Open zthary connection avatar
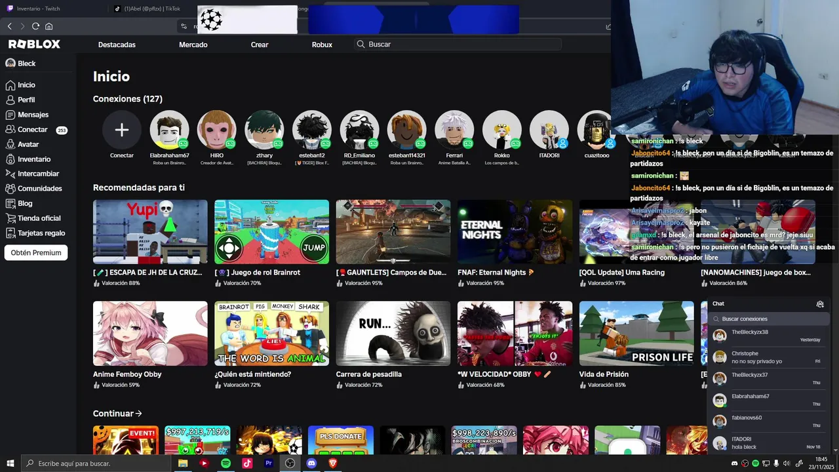The width and height of the screenshot is (839, 472). pos(264,130)
